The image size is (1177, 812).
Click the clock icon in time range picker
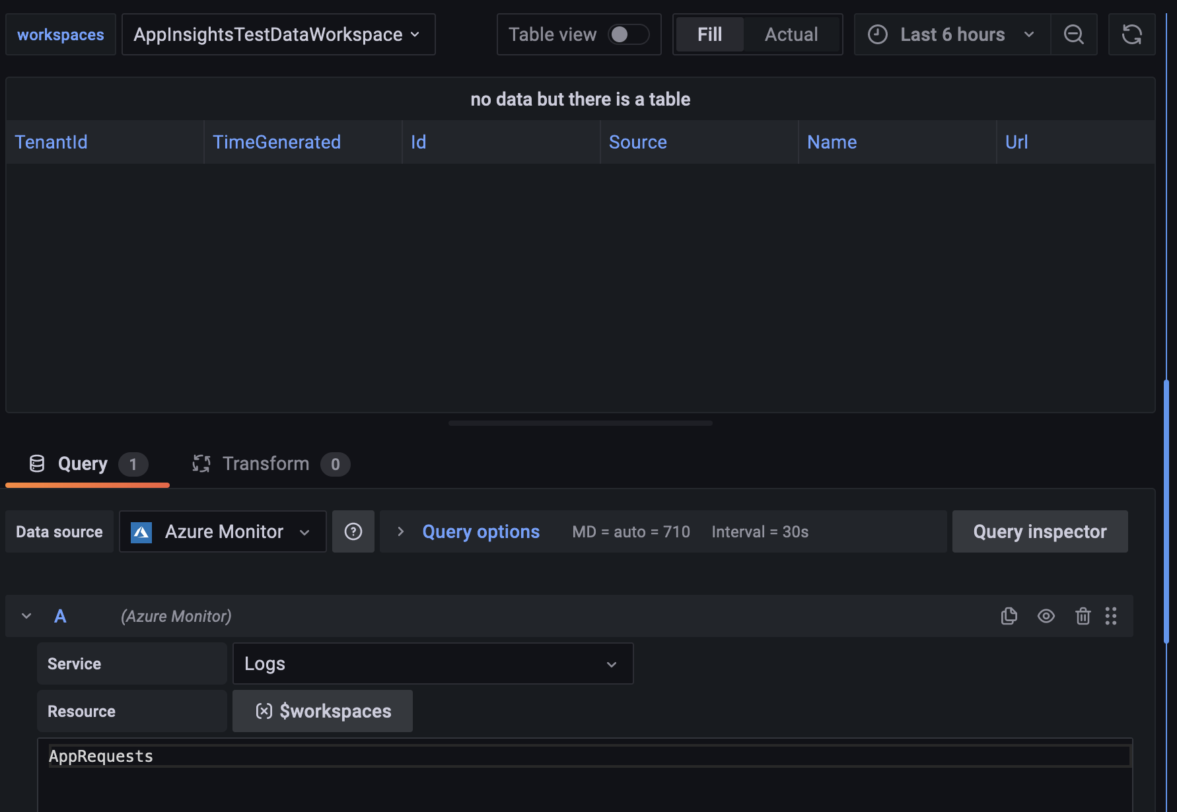[x=877, y=34]
